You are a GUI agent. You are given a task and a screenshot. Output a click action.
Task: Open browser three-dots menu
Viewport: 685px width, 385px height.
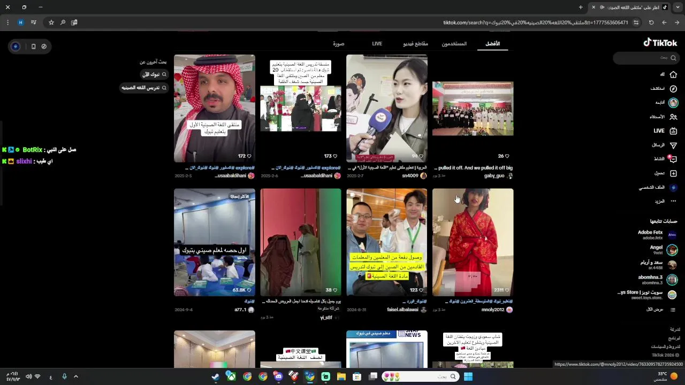pyautogui.click(x=7, y=22)
